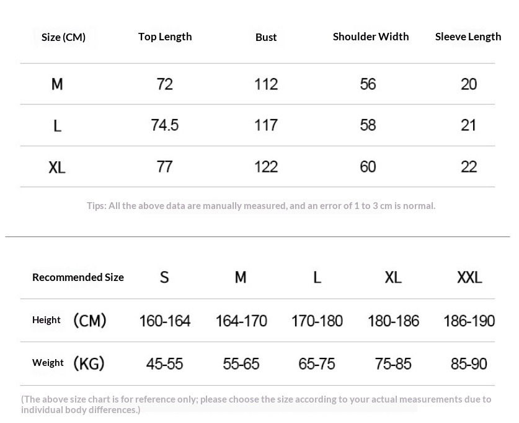Image resolution: width=519 pixels, height=423 pixels.
Task: Select the 55-65 weight range
Action: click(241, 363)
